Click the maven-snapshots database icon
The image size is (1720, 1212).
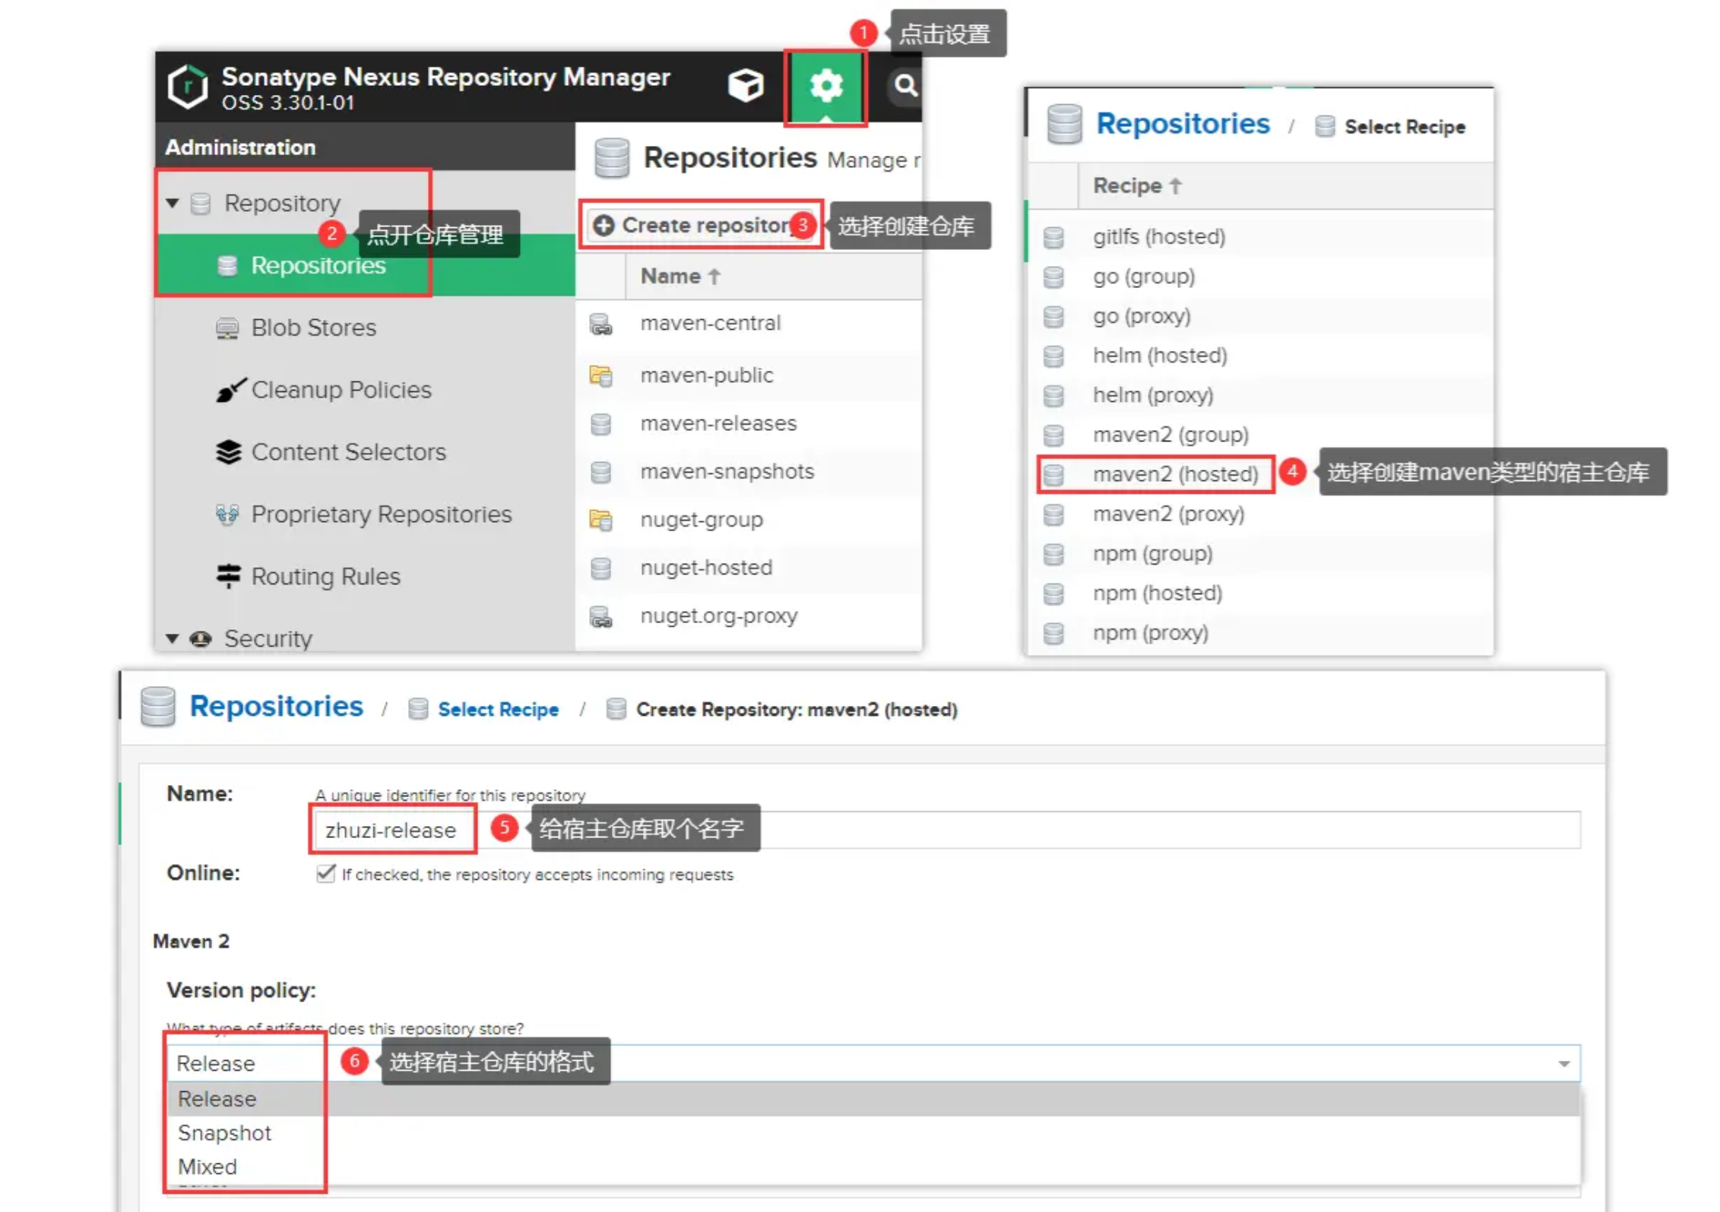click(x=600, y=472)
